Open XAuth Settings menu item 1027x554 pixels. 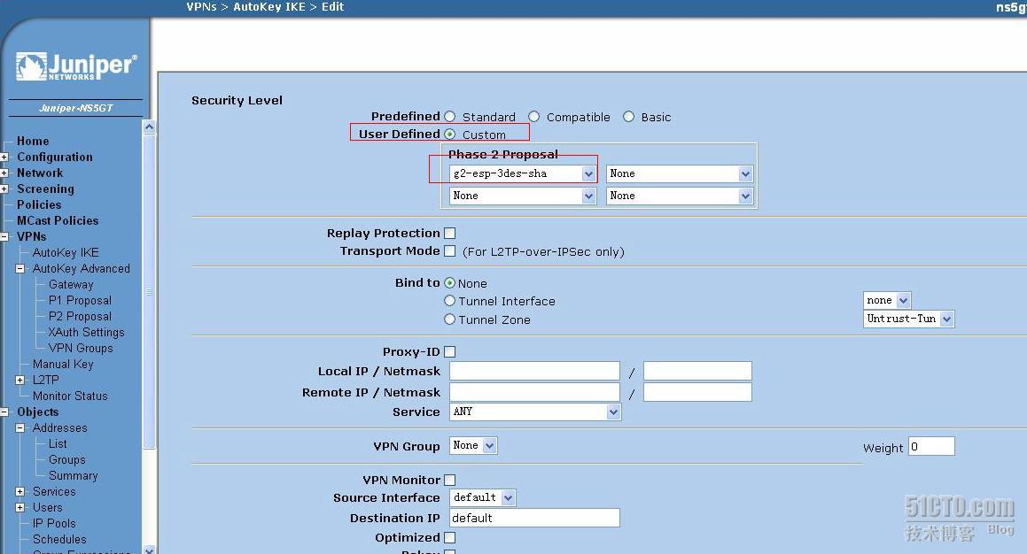tap(86, 332)
